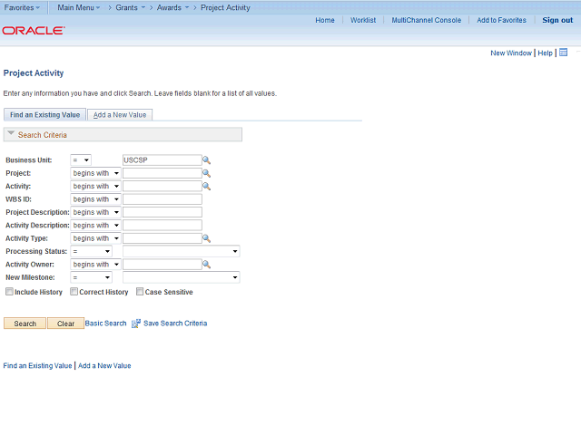The height and width of the screenshot is (435, 581).
Task: Open the Main Menu dropdown
Action: tap(79, 7)
